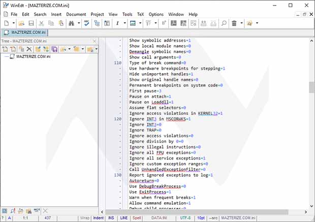
Task: Open the Edit menu
Action: (x=25, y=14)
